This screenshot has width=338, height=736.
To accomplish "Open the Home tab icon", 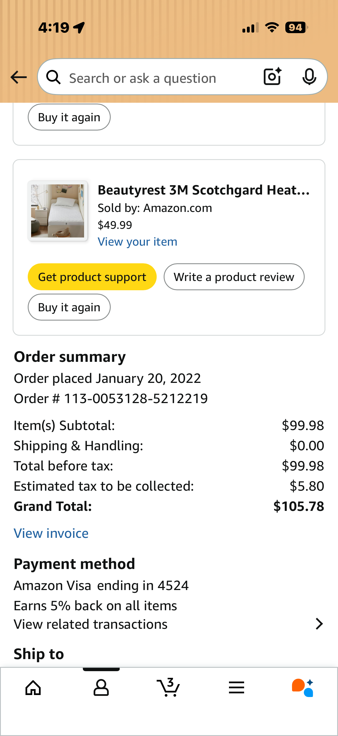I will tap(33, 687).
